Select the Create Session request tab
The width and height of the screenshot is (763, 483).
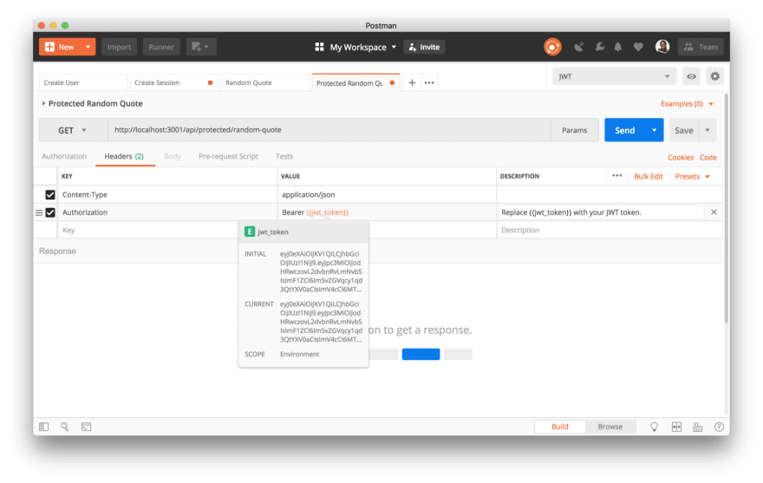tap(173, 82)
